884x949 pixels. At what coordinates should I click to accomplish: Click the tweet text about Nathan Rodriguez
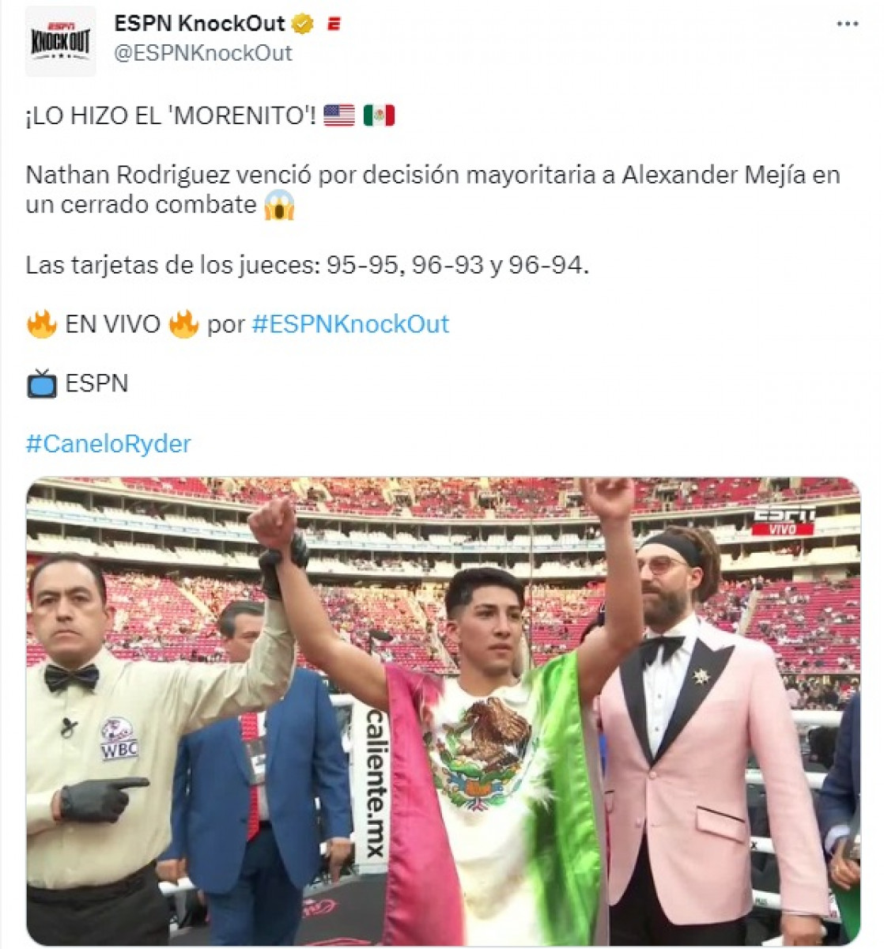433,190
